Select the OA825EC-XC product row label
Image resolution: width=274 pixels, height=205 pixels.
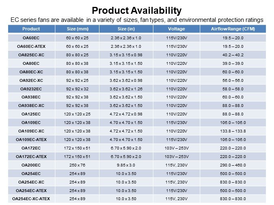tap(31, 55)
